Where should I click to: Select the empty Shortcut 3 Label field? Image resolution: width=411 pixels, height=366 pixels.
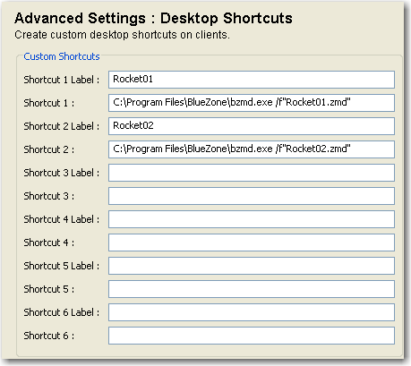coord(252,173)
